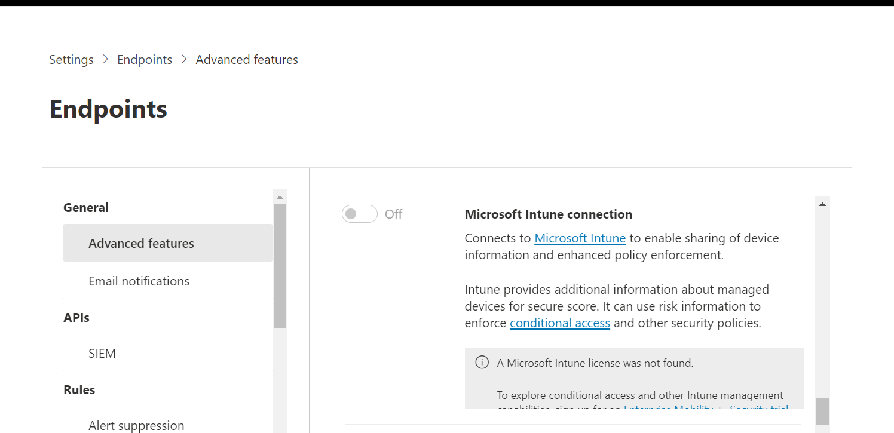Go to Settings in the breadcrumb

[71, 60]
